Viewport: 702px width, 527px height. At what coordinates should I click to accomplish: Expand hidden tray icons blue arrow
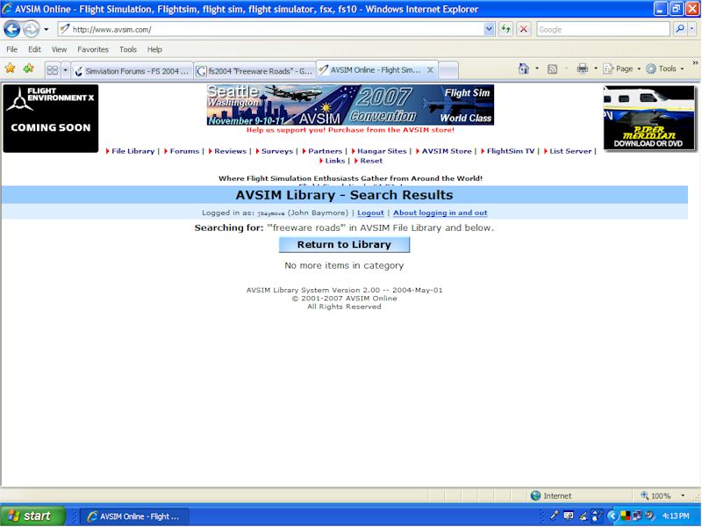612,516
